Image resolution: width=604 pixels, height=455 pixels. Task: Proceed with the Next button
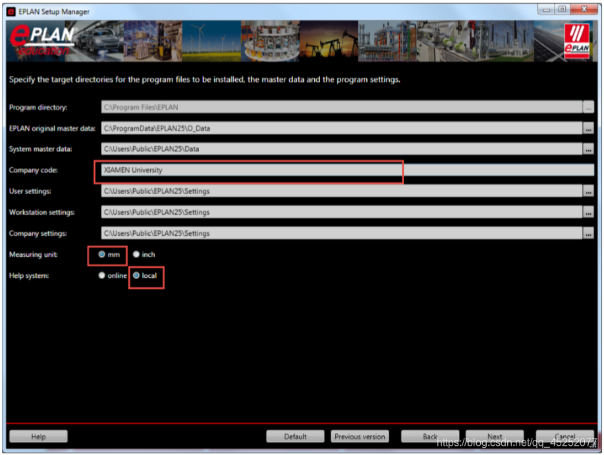495,437
